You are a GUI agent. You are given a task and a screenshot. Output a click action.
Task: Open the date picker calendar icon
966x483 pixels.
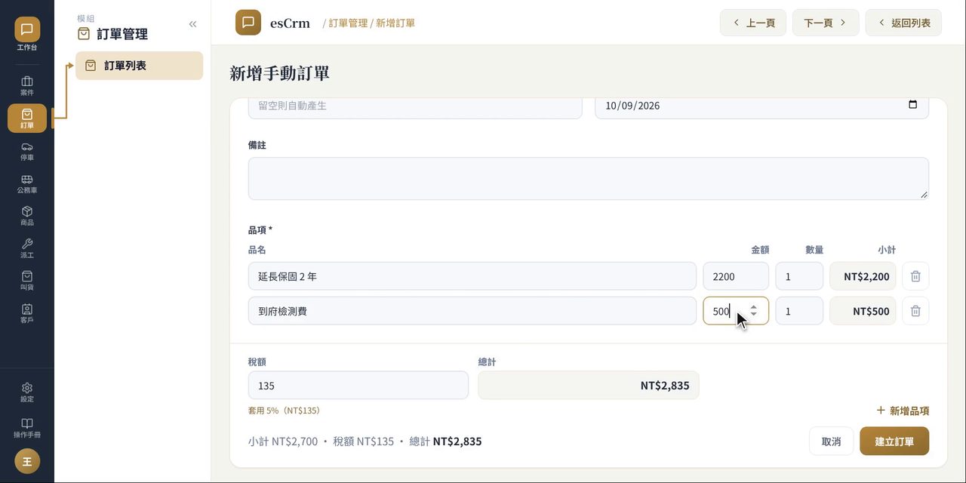point(913,105)
